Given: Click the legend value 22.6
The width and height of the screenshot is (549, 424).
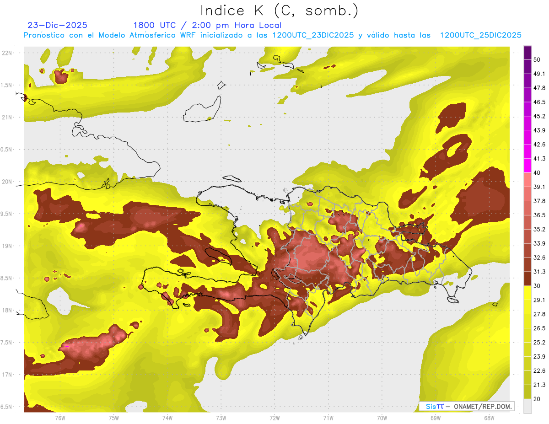Looking at the screenshot, I should (x=539, y=371).
